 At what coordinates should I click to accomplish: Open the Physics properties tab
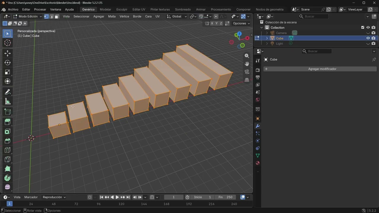258,141
